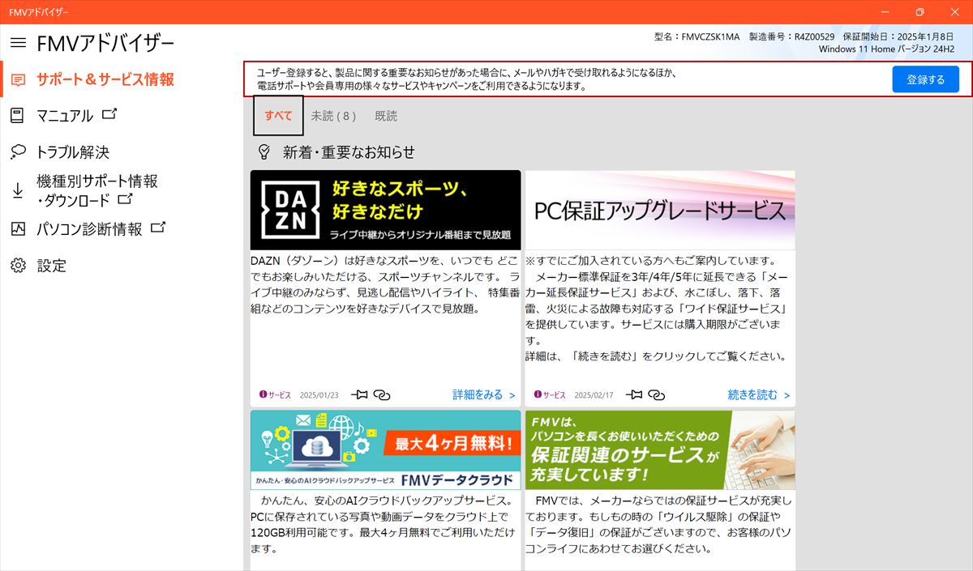This screenshot has height=571, width=973.
Task: Click the speech-bubble icon for トラブル解決
Action: click(x=18, y=151)
